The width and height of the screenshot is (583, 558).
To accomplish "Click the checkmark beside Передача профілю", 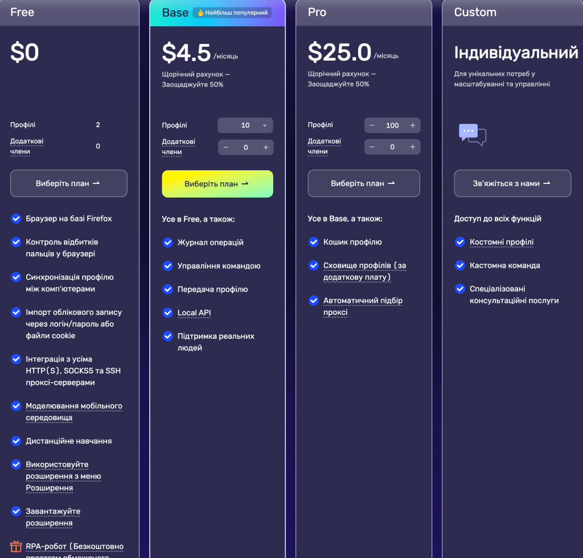I will (168, 289).
